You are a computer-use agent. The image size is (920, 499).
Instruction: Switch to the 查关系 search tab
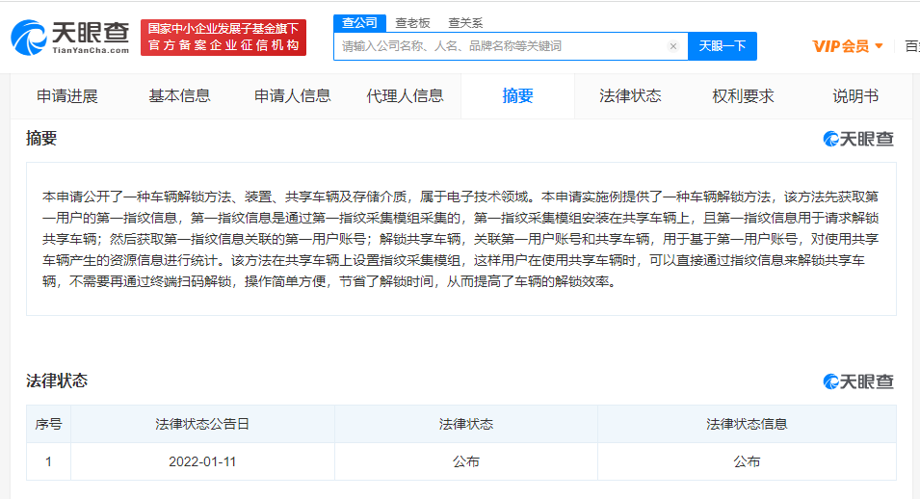(x=465, y=22)
